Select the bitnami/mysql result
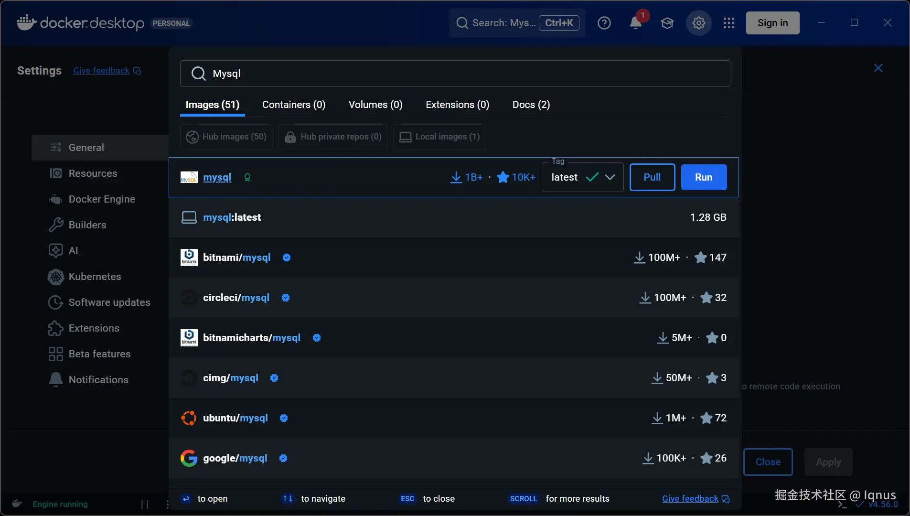Image resolution: width=910 pixels, height=516 pixels. click(454, 258)
